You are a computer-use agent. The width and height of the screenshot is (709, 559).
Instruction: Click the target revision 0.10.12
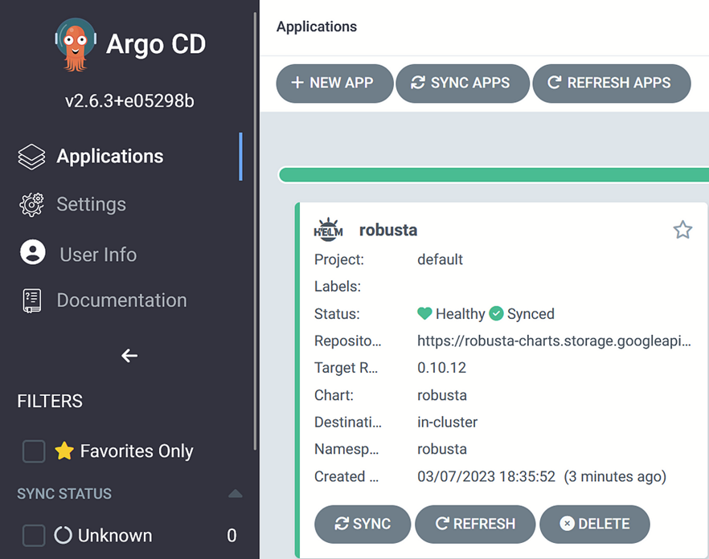click(442, 367)
